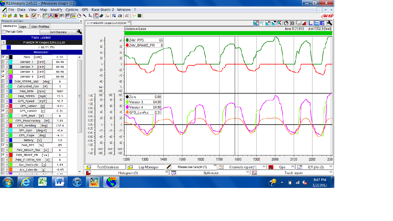Click the red triangle ramp icon on graph toolbar
This screenshot has height=221, width=393.
coord(304,23)
